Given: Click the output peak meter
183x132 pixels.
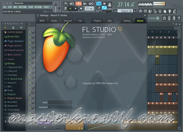Looking at the screenshot, I should click(x=159, y=4).
